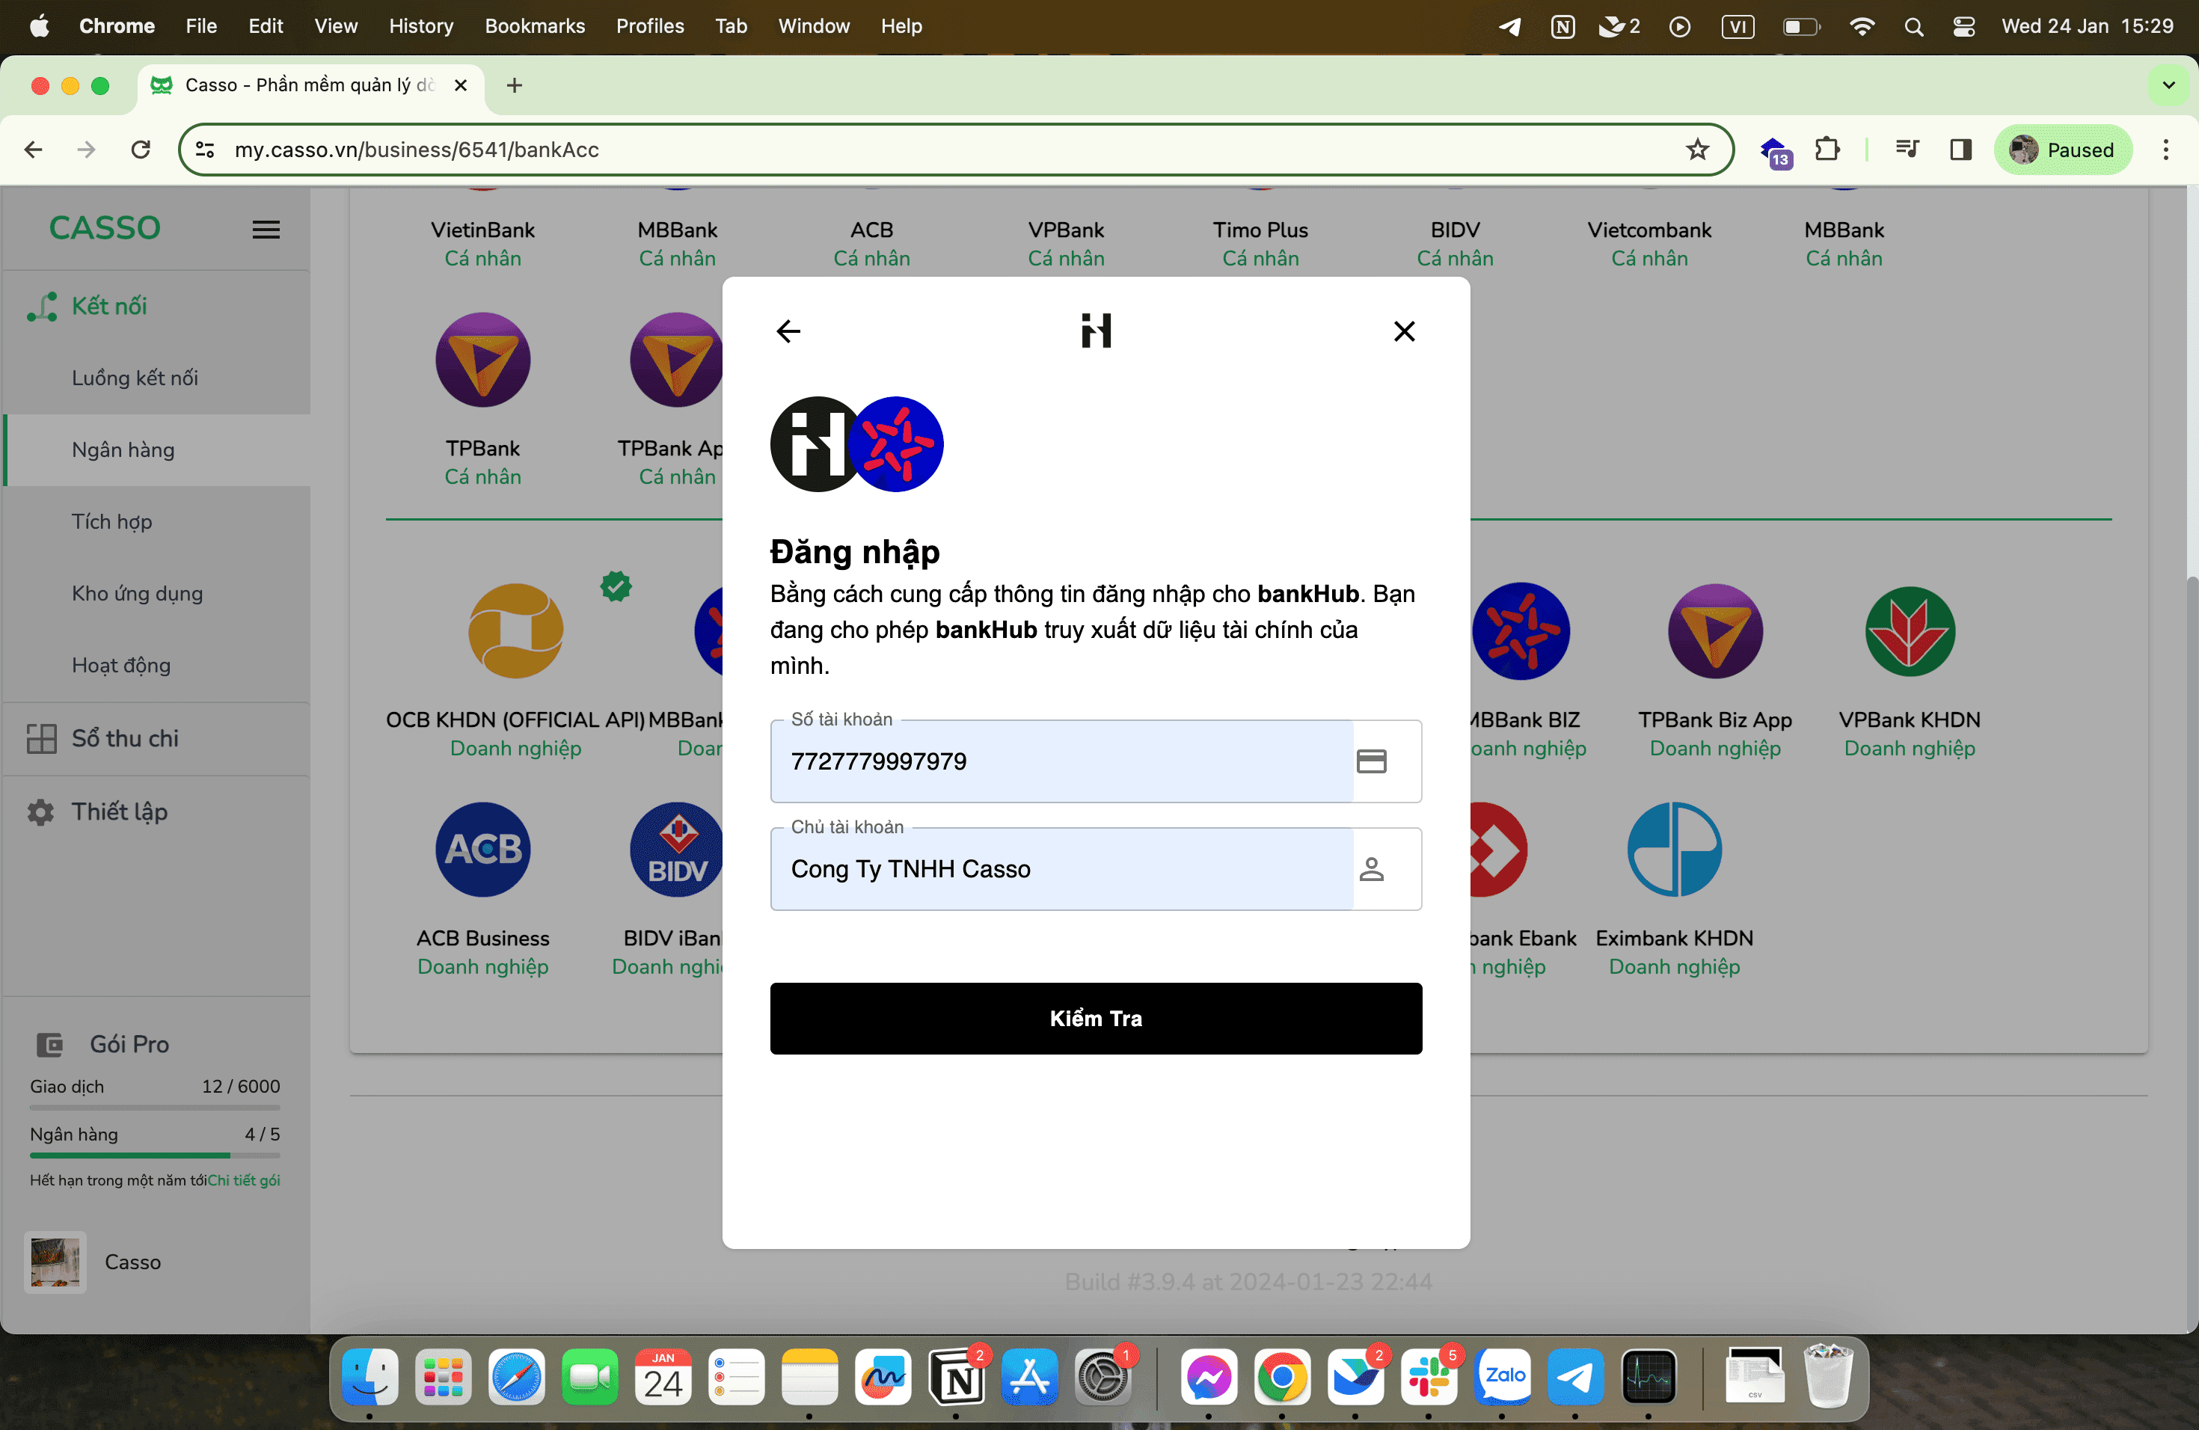This screenshot has height=1430, width=2199.
Task: Select the Vietcombank Cá nhân label
Action: 1649,244
